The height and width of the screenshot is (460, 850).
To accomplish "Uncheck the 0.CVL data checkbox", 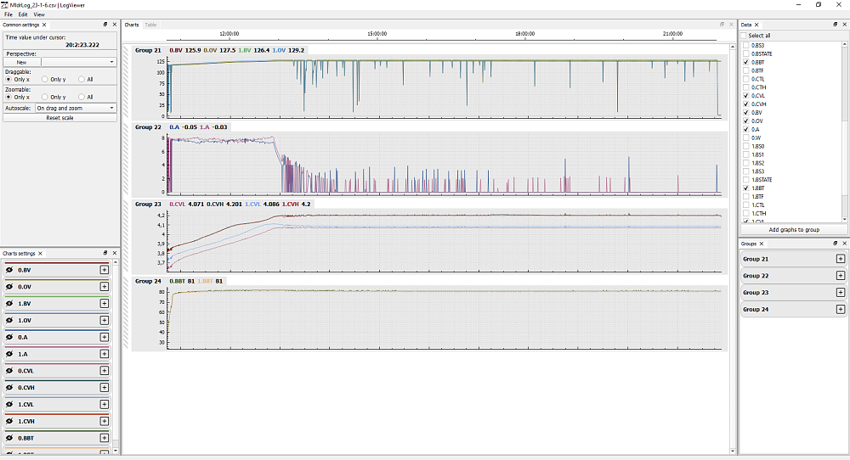I will (x=746, y=96).
